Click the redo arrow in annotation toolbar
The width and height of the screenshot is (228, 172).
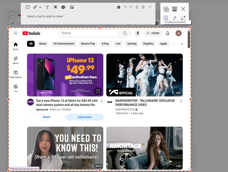point(131,7)
